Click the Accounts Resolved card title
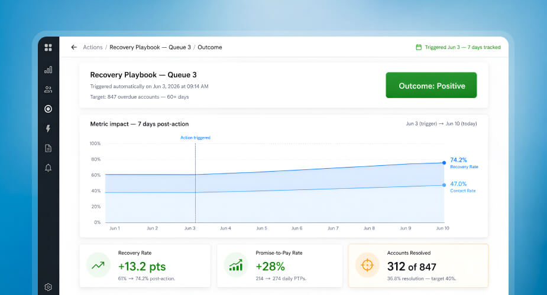 pyautogui.click(x=409, y=253)
